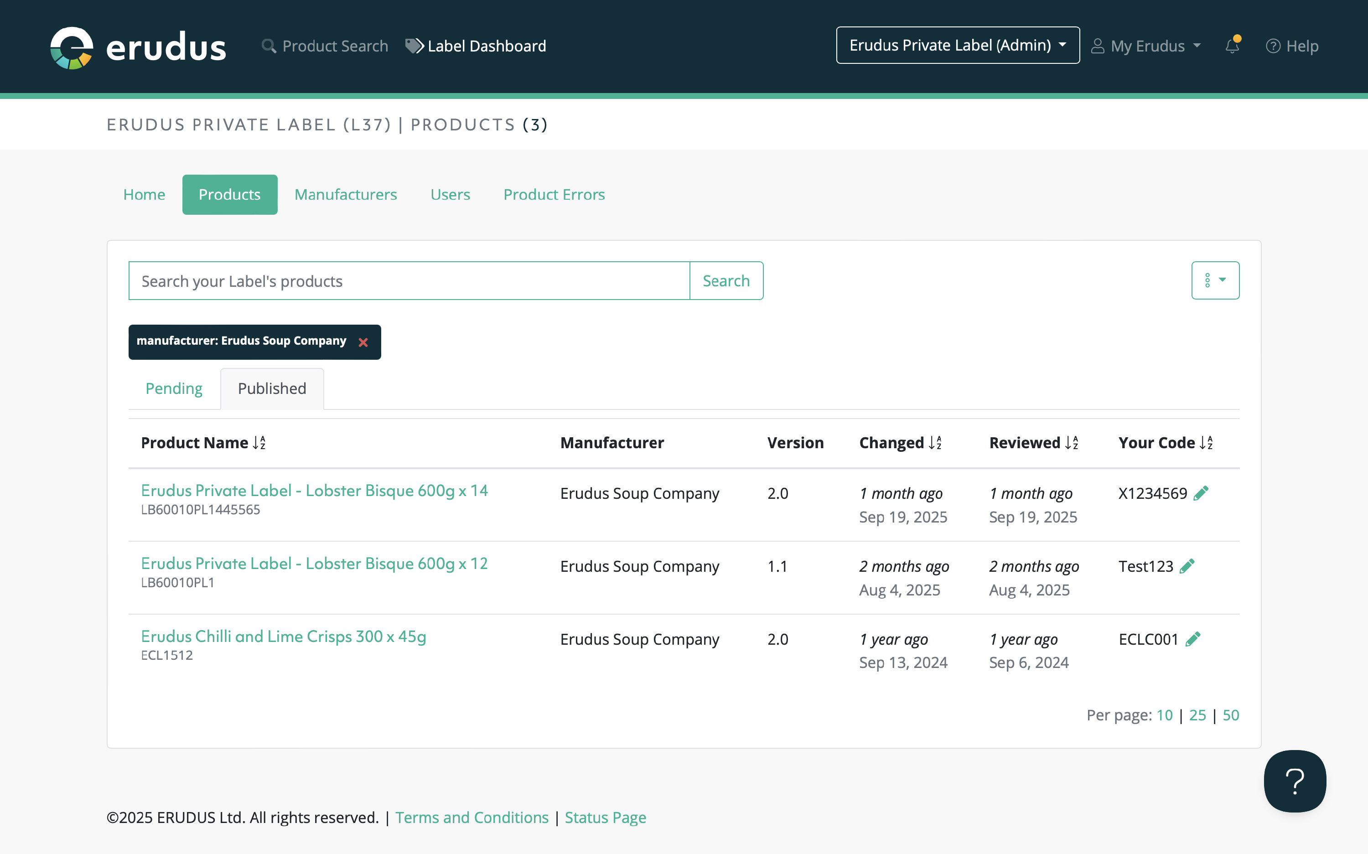Screen dimensions: 1368x854
Task: Set per page to 25
Action: click(x=1197, y=715)
